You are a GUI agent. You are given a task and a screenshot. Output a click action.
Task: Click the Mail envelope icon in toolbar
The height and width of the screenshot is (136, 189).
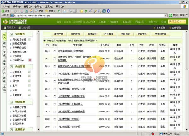[x=65, y=11]
